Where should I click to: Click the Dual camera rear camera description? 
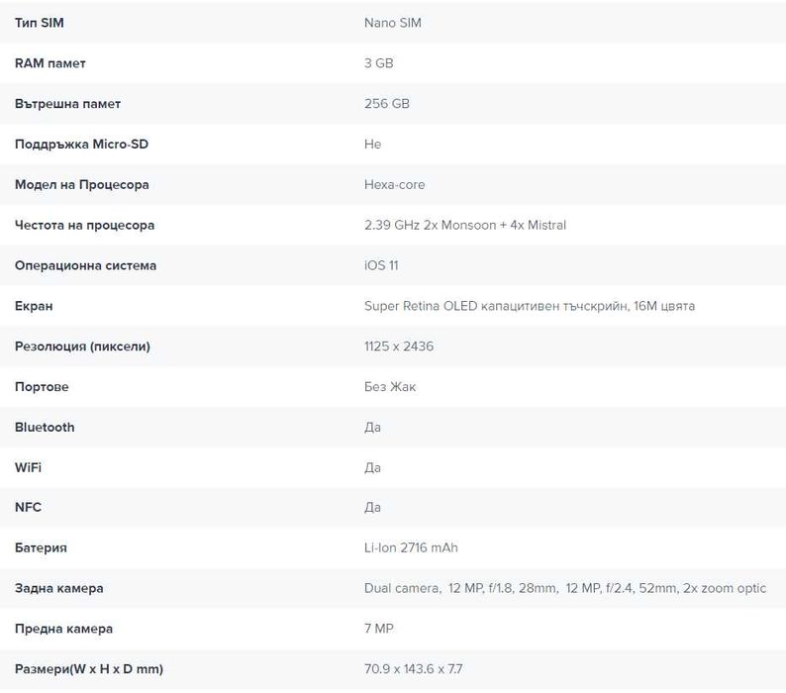pos(565,589)
